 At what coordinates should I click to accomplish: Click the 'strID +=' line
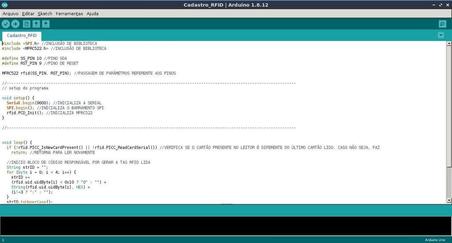(20, 177)
